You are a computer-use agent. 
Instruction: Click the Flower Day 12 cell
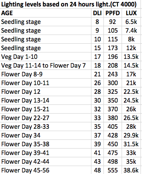[x=46, y=92]
